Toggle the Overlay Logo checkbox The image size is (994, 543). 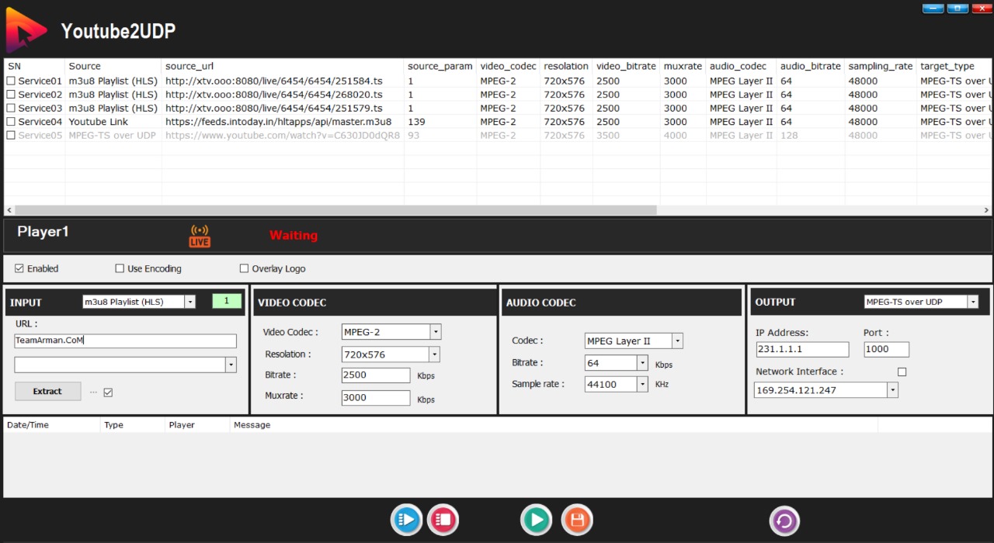point(243,268)
